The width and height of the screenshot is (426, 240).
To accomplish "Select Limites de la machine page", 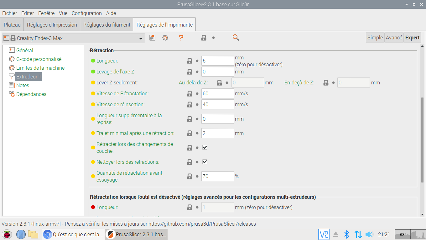I will (40, 68).
